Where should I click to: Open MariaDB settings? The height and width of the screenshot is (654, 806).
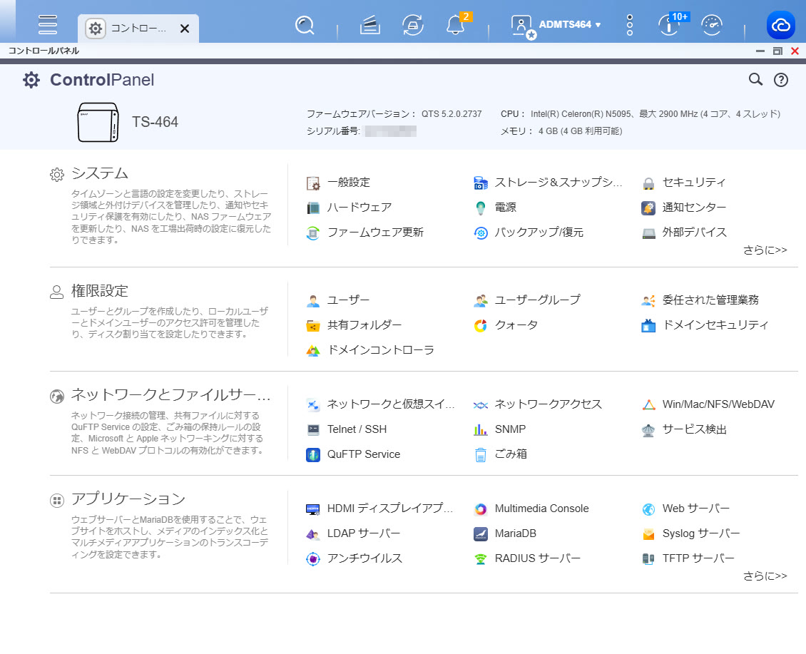(x=505, y=534)
